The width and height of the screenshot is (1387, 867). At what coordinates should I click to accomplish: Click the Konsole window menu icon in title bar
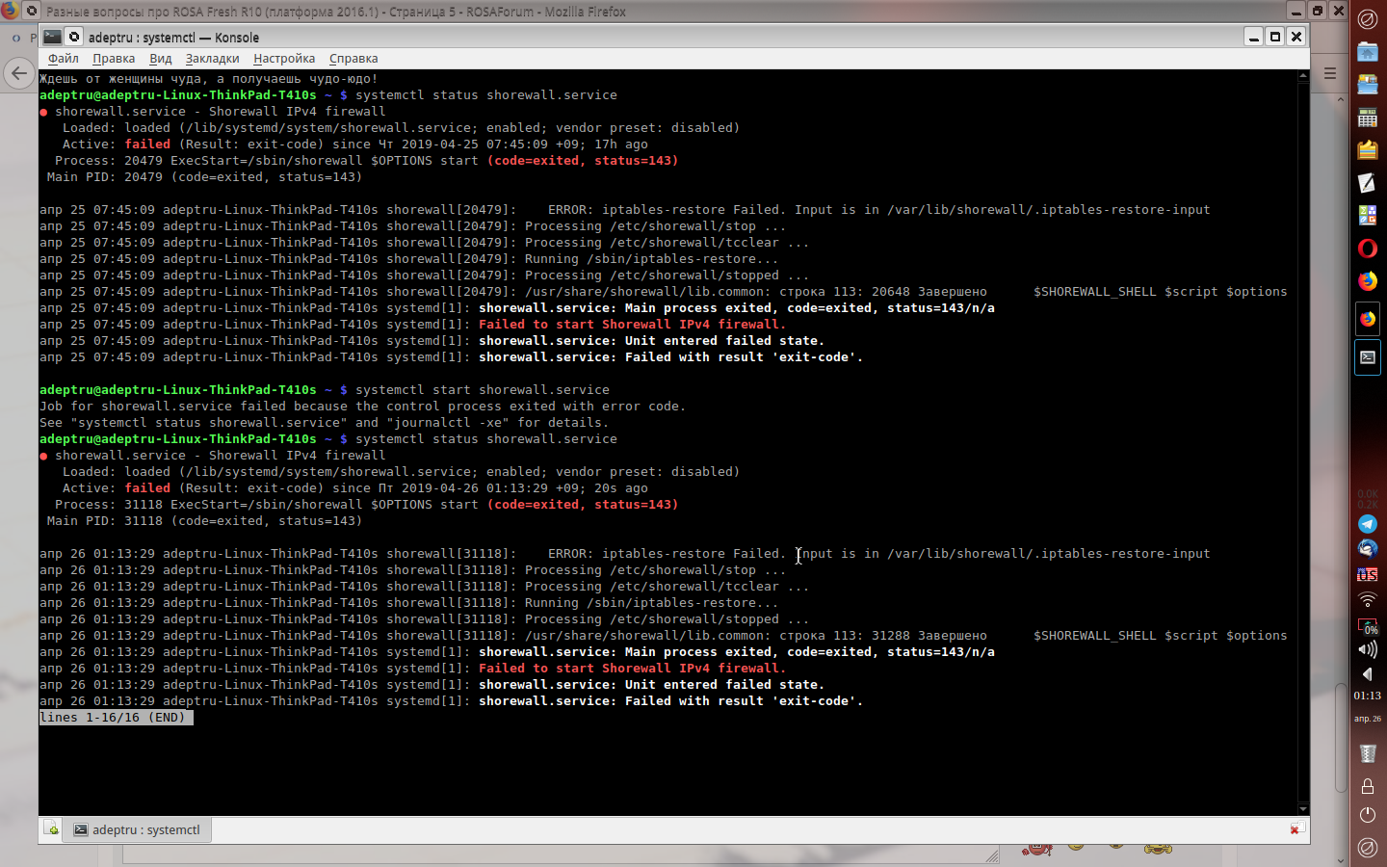[x=52, y=37]
